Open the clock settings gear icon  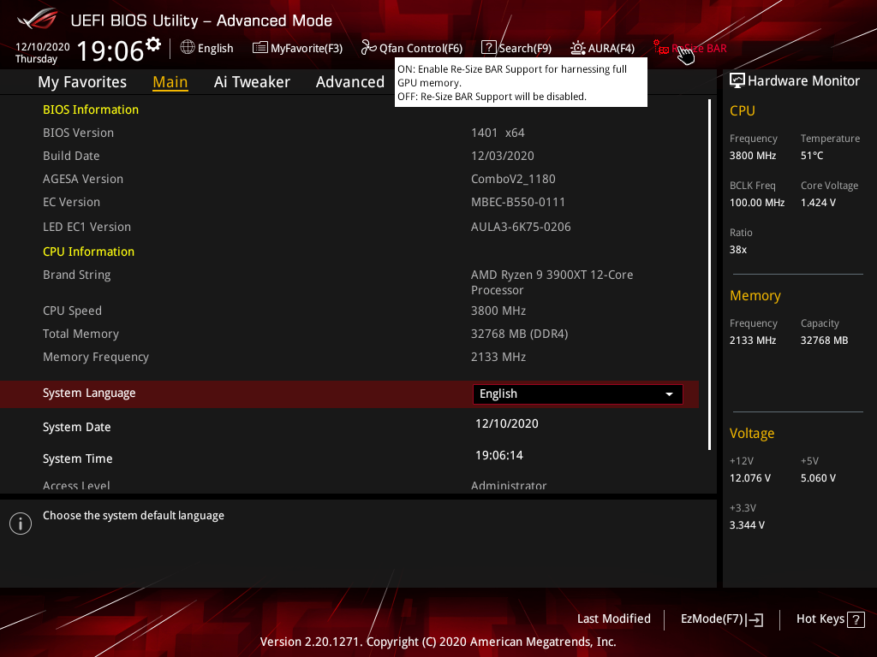click(153, 44)
